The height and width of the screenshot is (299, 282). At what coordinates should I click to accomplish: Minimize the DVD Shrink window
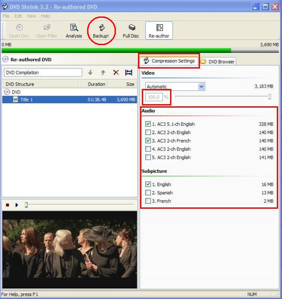pyautogui.click(x=256, y=7)
